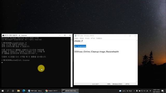
Task: Open the Notepad 서식 (Format) menu
Action: (x=87, y=38)
